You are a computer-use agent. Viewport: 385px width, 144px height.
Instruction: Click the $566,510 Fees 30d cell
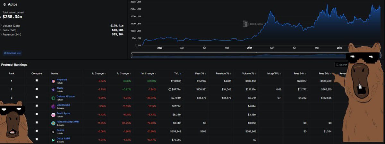pos(326,90)
